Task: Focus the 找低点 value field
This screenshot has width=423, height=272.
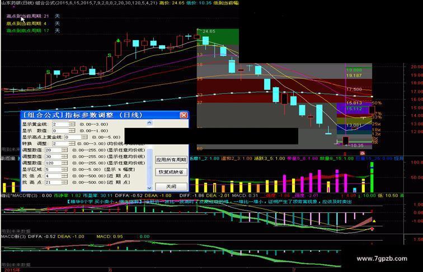Action: click(53, 176)
